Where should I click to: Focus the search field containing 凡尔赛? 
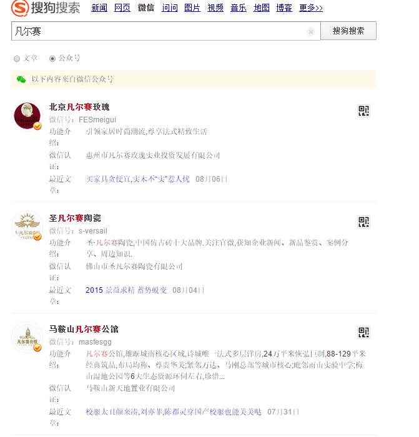click(x=166, y=31)
